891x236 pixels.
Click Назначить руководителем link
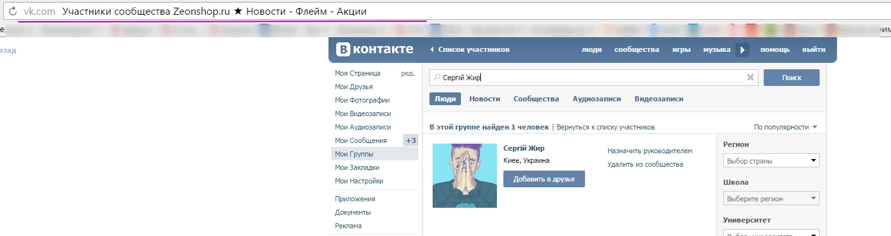(x=650, y=151)
